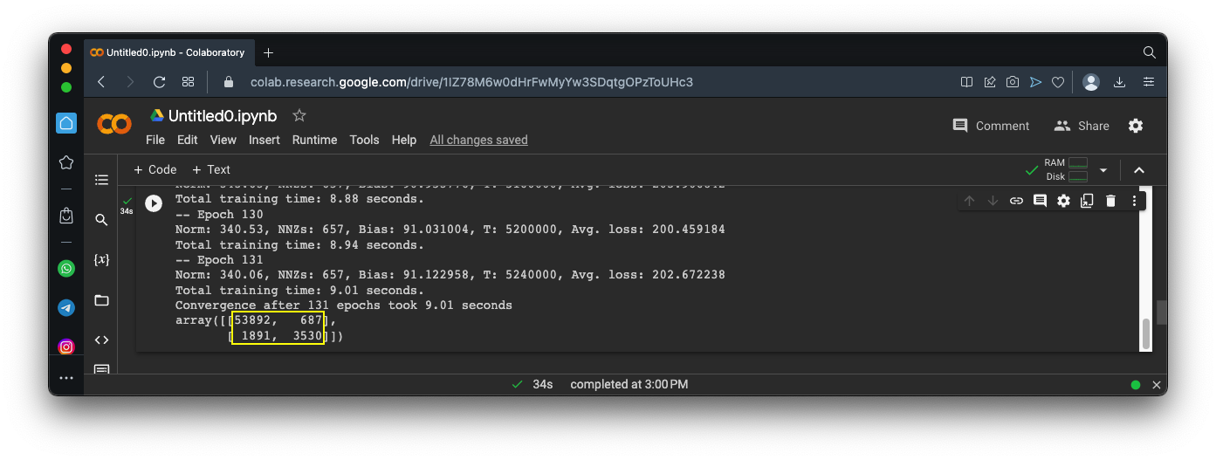Reload the page
Image resolution: width=1216 pixels, height=460 pixels.
(159, 82)
